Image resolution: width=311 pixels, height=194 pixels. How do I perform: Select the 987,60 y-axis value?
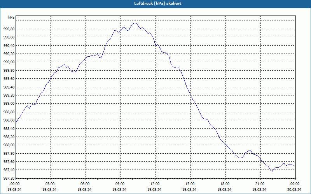(9, 162)
